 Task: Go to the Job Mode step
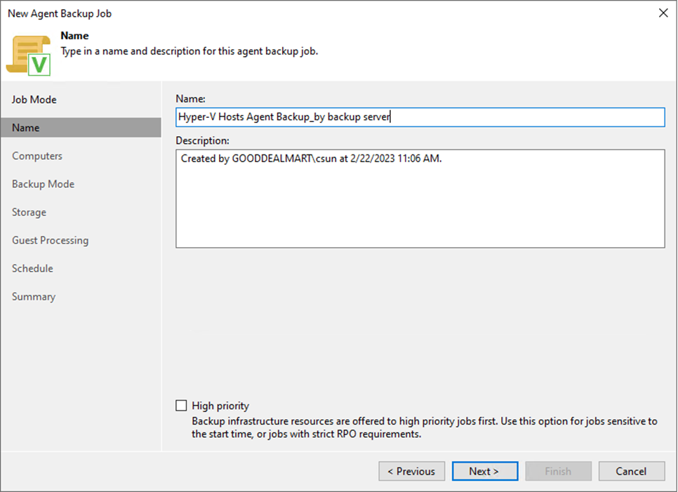pos(34,100)
